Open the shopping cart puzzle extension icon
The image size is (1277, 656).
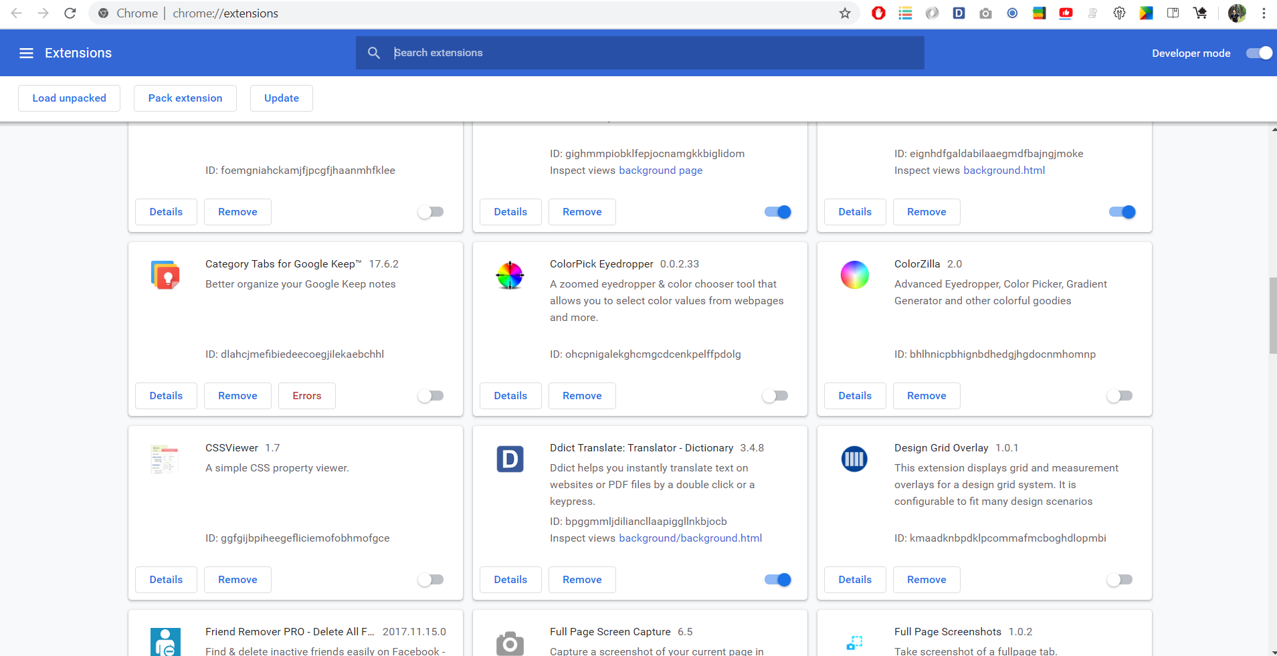(x=1200, y=13)
